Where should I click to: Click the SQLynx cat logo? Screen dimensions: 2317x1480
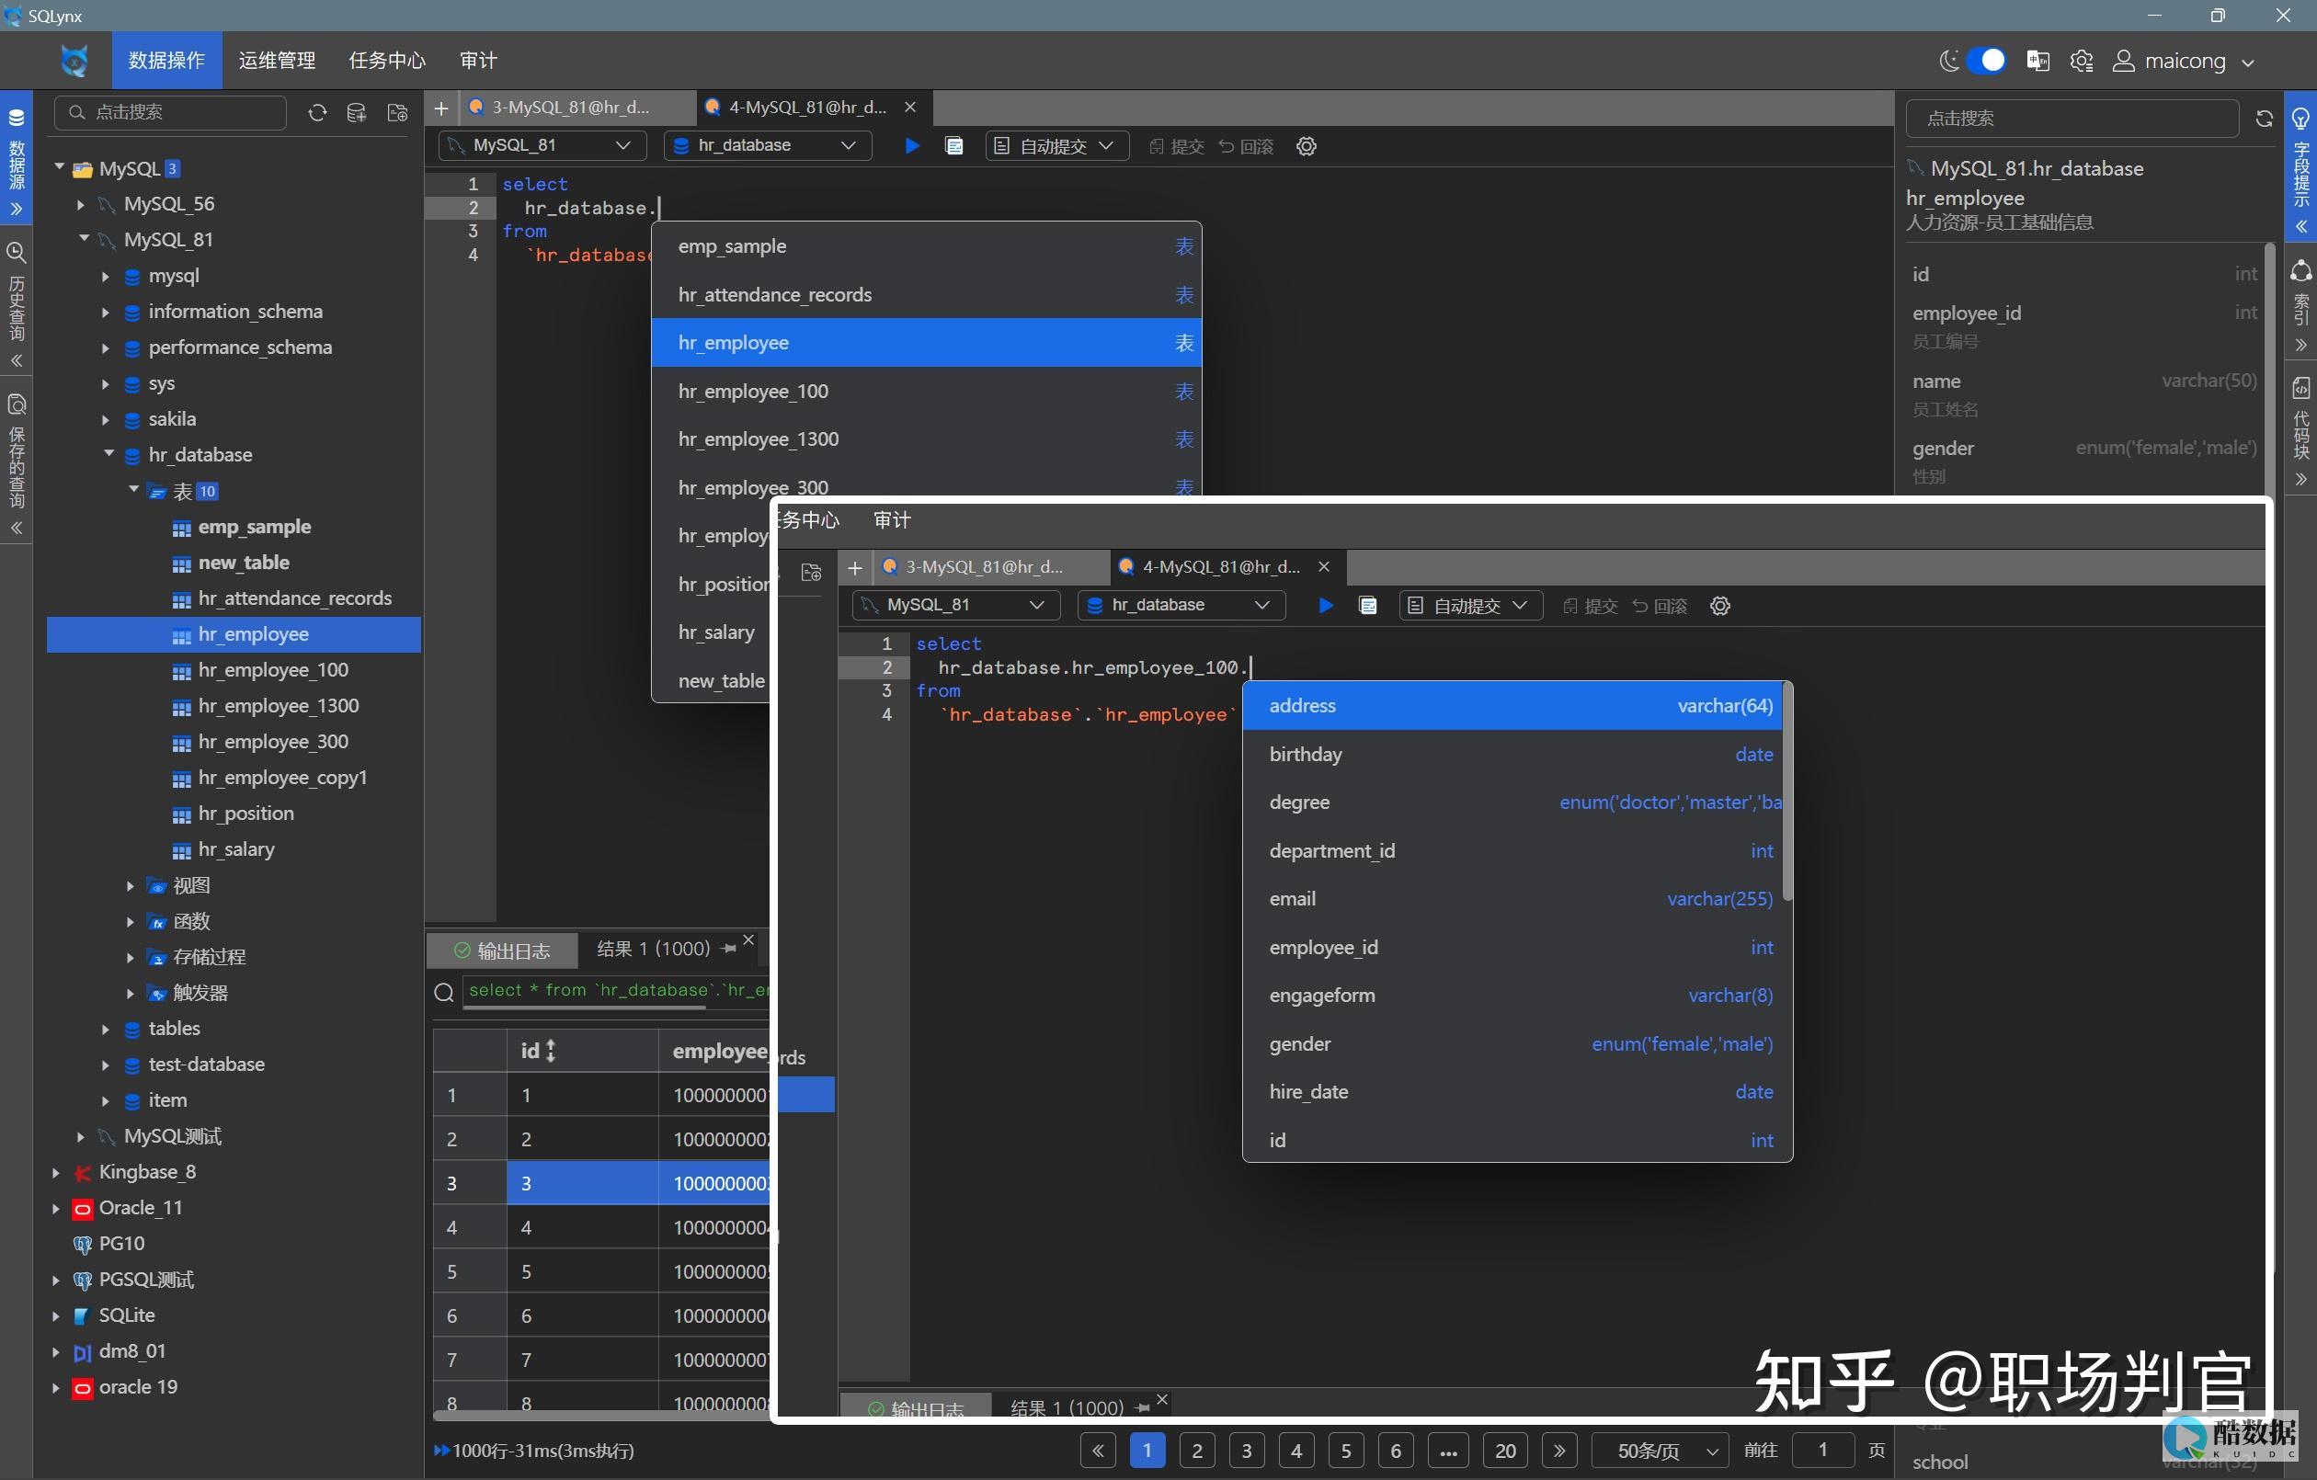74,61
